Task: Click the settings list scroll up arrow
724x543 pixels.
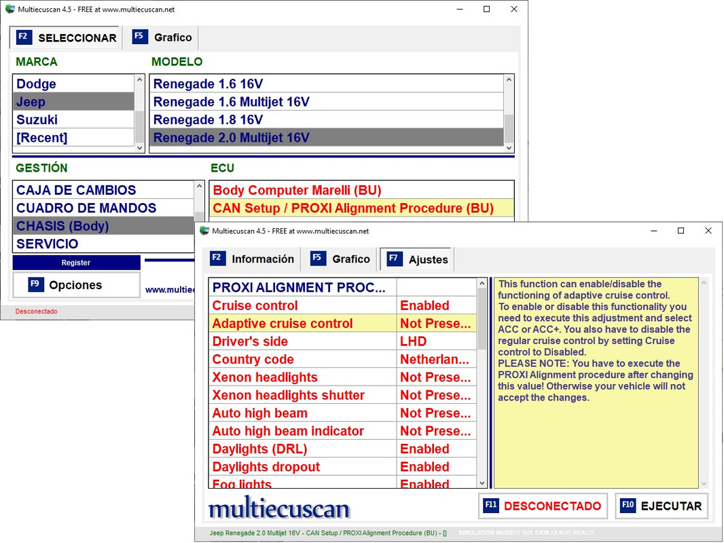Action: (x=482, y=283)
